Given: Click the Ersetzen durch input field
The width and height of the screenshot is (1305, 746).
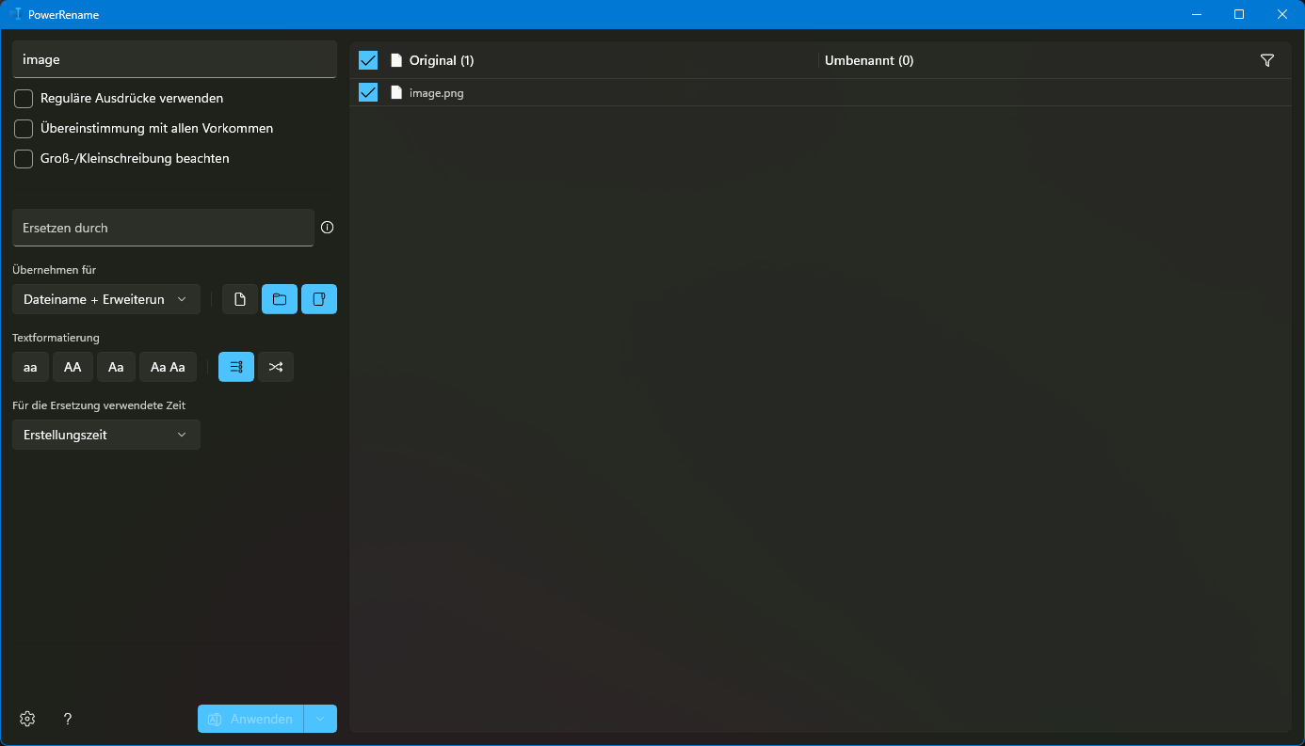Looking at the screenshot, I should tap(162, 228).
